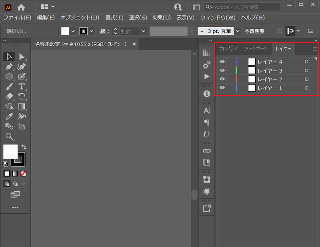Activate the Zoom tool
This screenshot has height=247, width=320.
coord(9,136)
